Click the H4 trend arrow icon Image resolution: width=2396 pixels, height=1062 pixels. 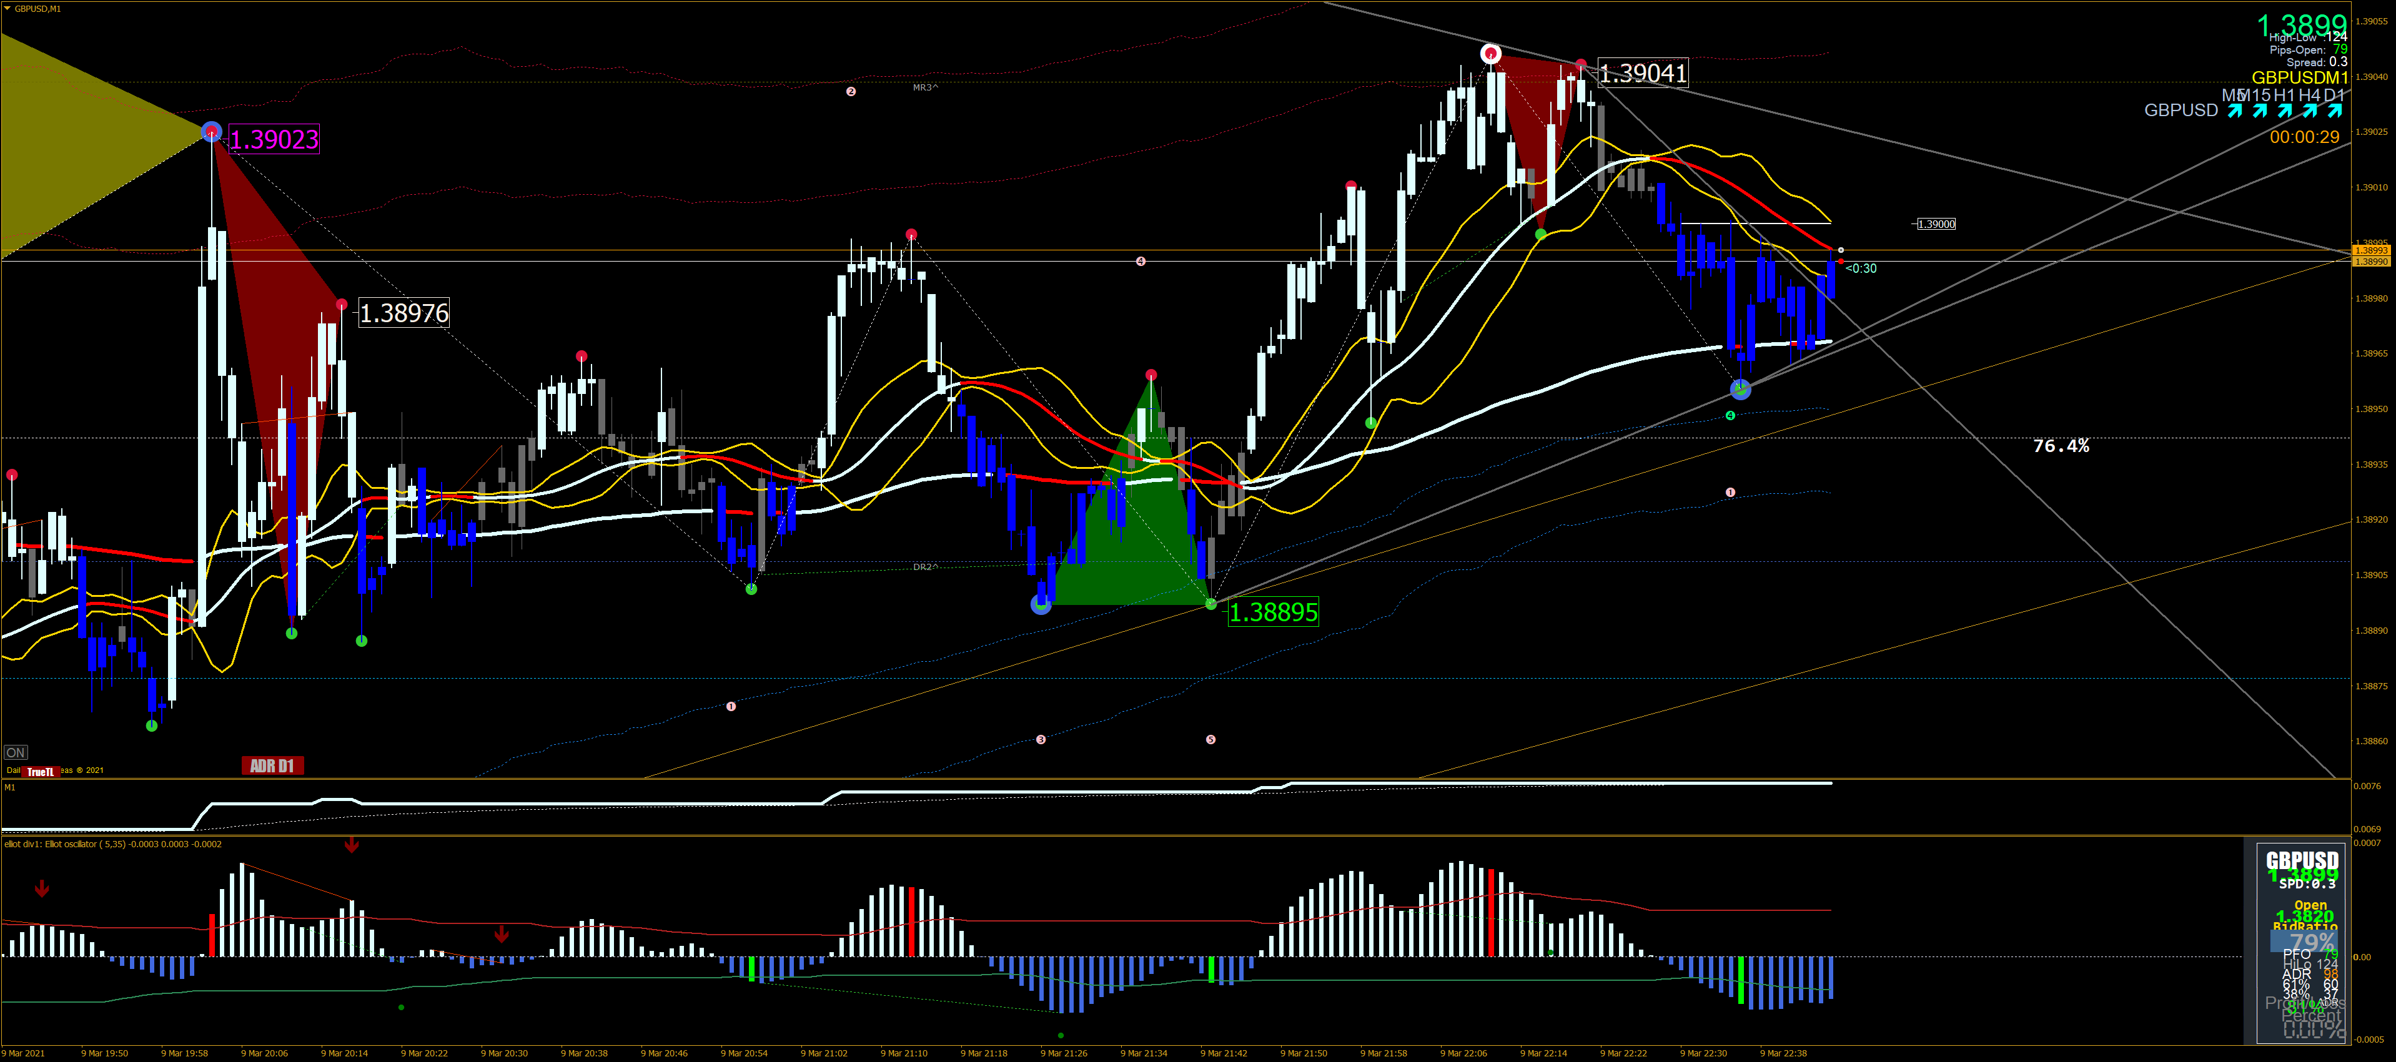2310,111
